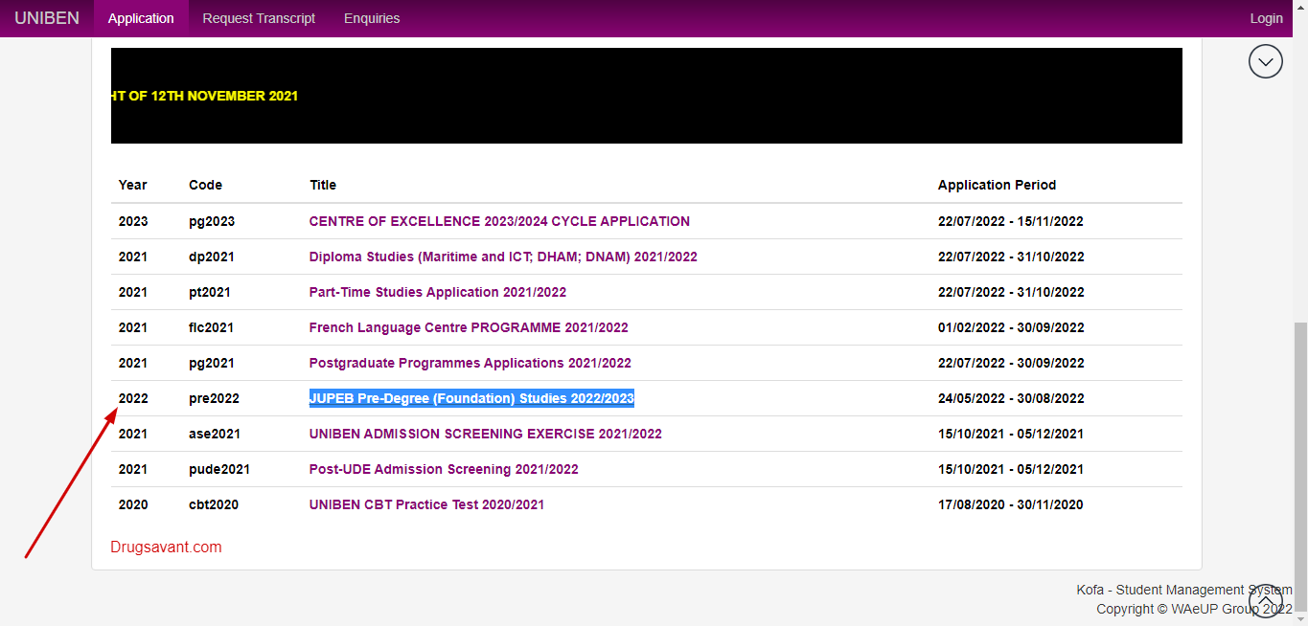1308x626 pixels.
Task: Click the period 22/07/2022 - 15/11/2022
Action: click(1011, 221)
